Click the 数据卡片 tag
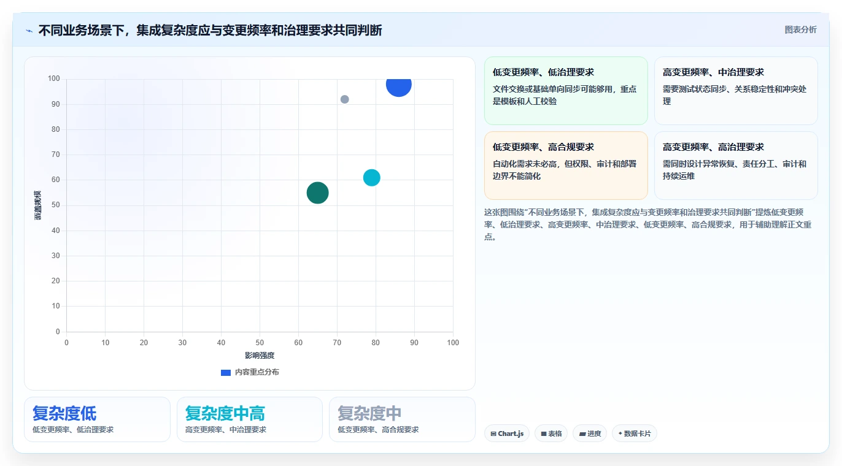The width and height of the screenshot is (842, 466). pos(635,434)
